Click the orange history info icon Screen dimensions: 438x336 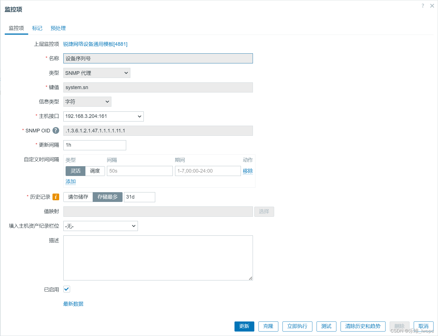[x=56, y=197]
